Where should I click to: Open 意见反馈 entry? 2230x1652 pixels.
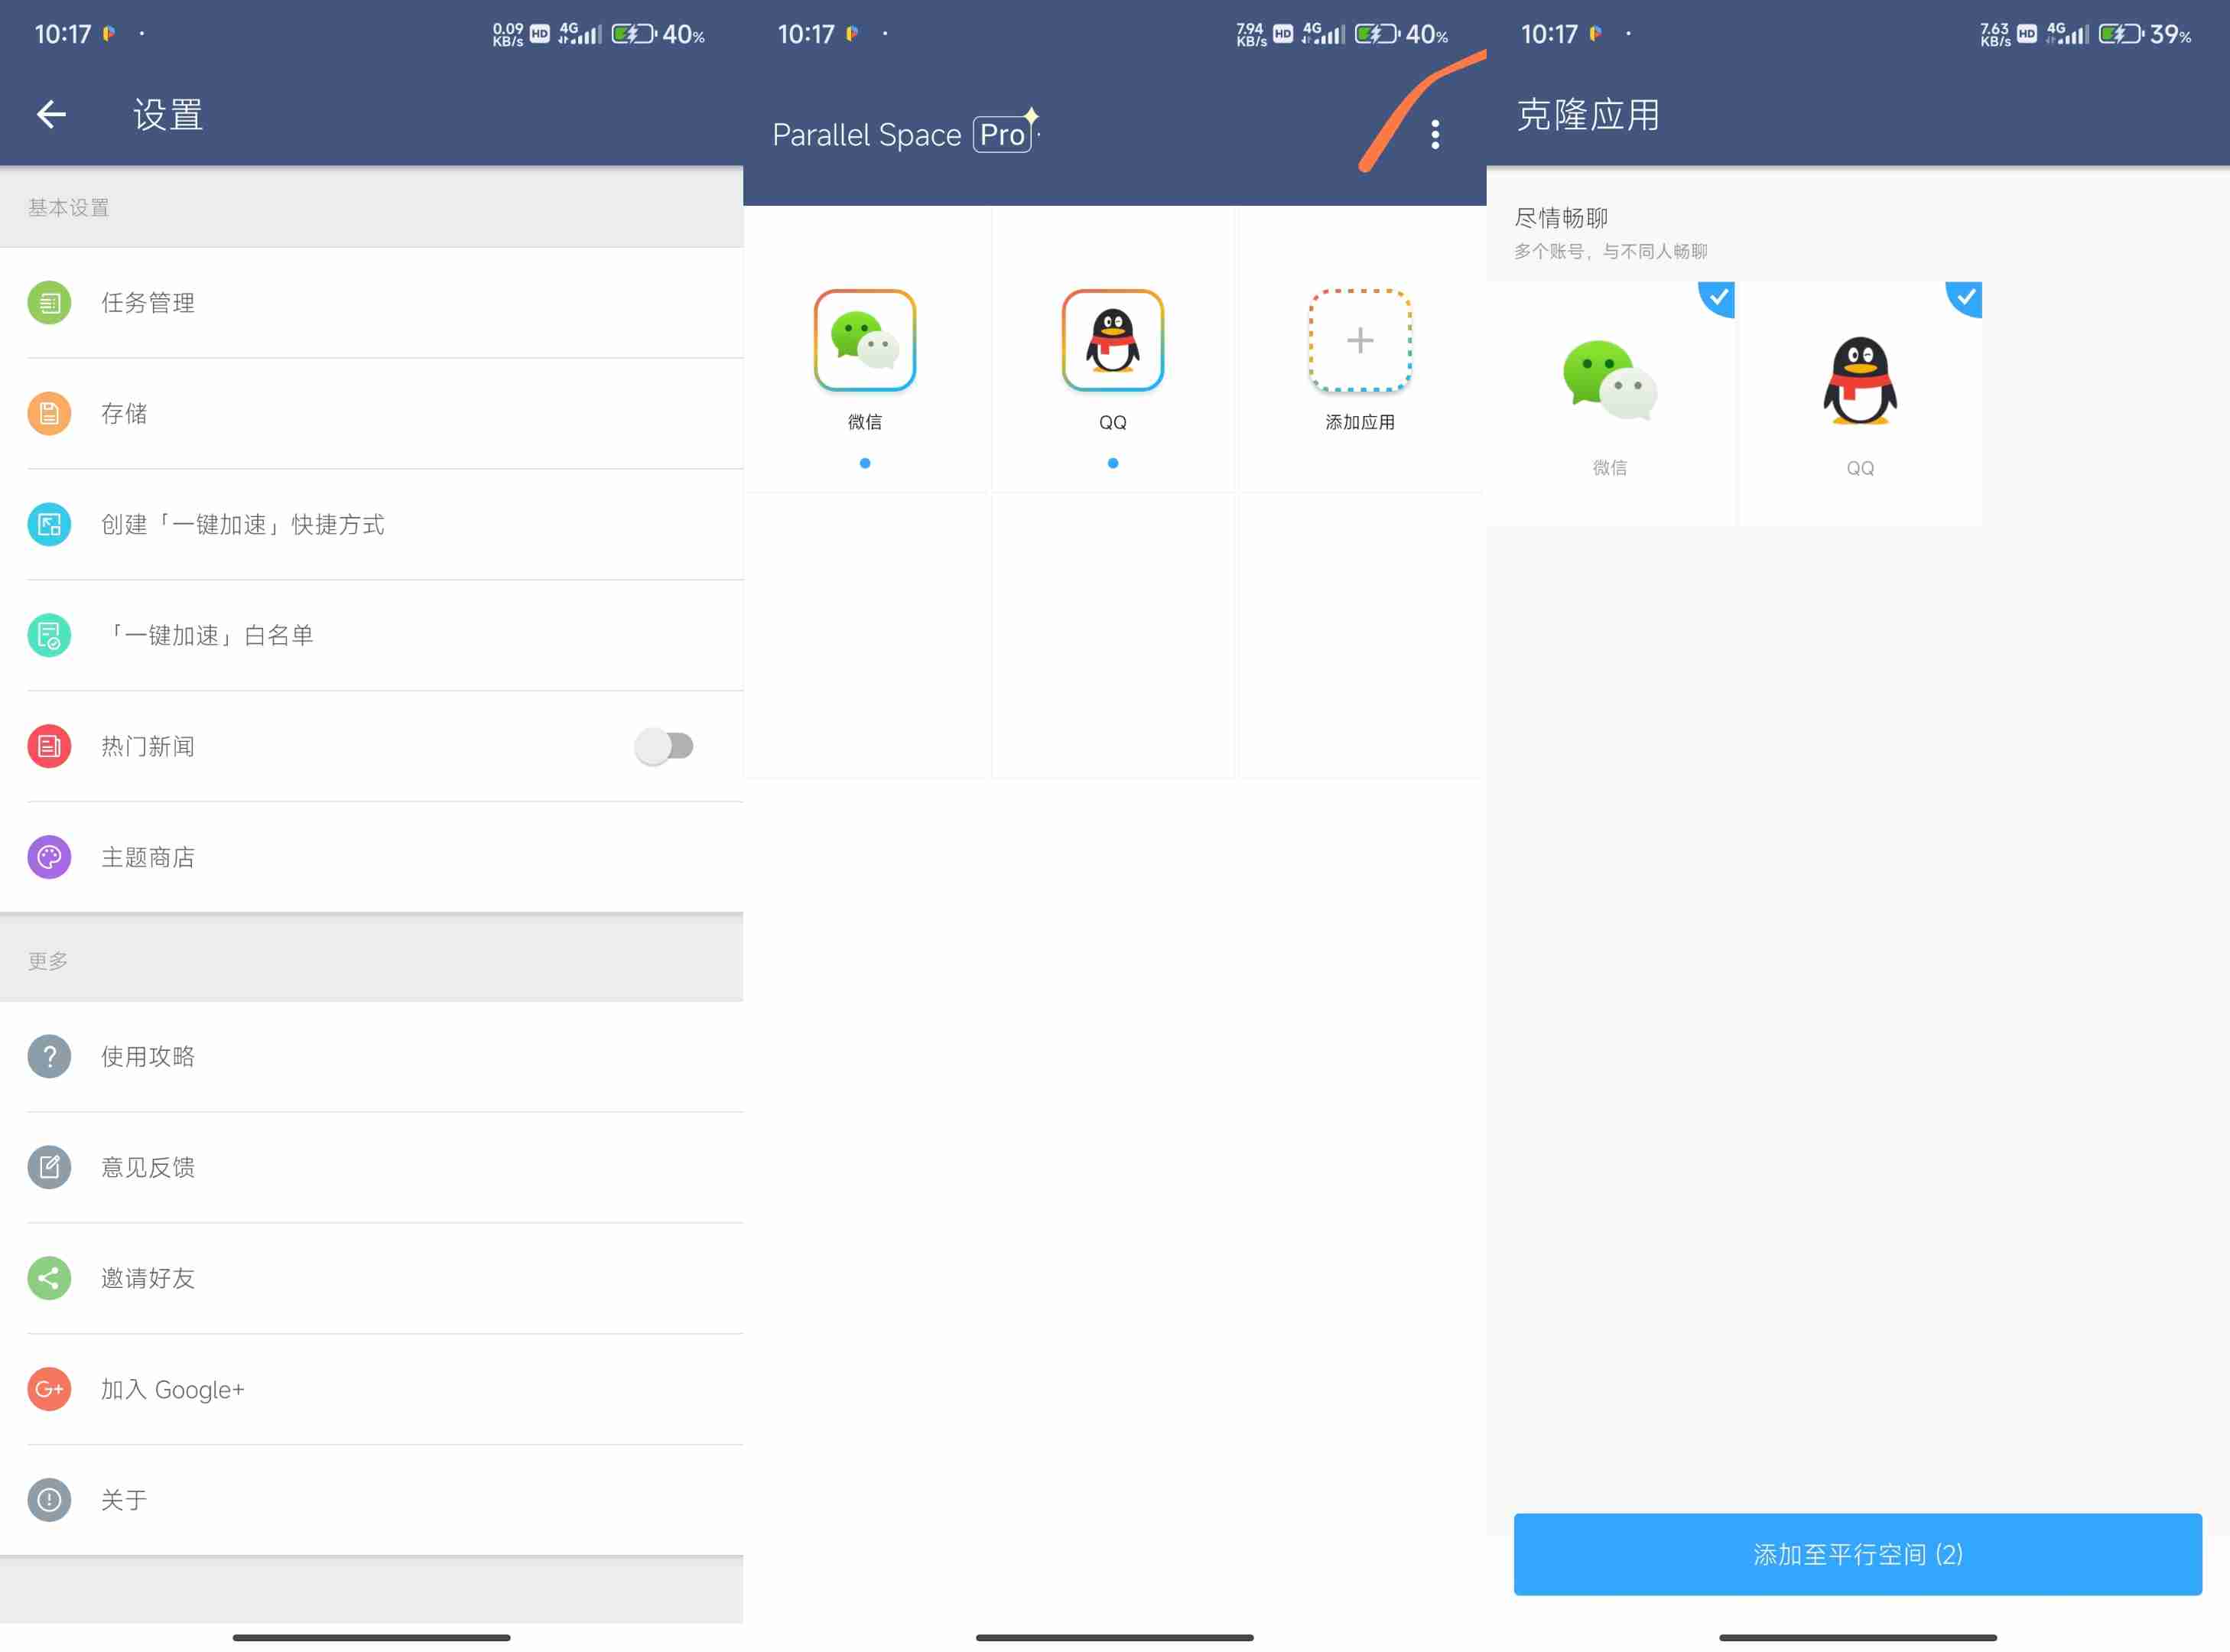pyautogui.click(x=372, y=1167)
